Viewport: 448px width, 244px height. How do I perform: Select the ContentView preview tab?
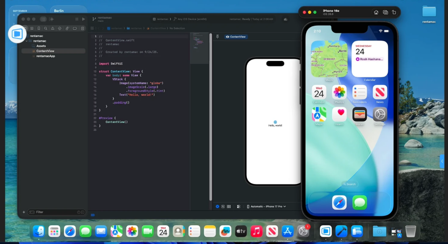pos(236,37)
